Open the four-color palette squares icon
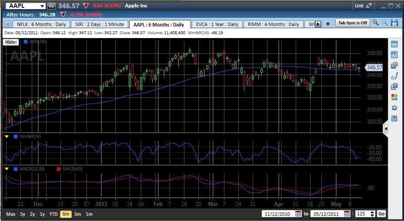Viewport: 404px width, 221px height. click(394, 97)
